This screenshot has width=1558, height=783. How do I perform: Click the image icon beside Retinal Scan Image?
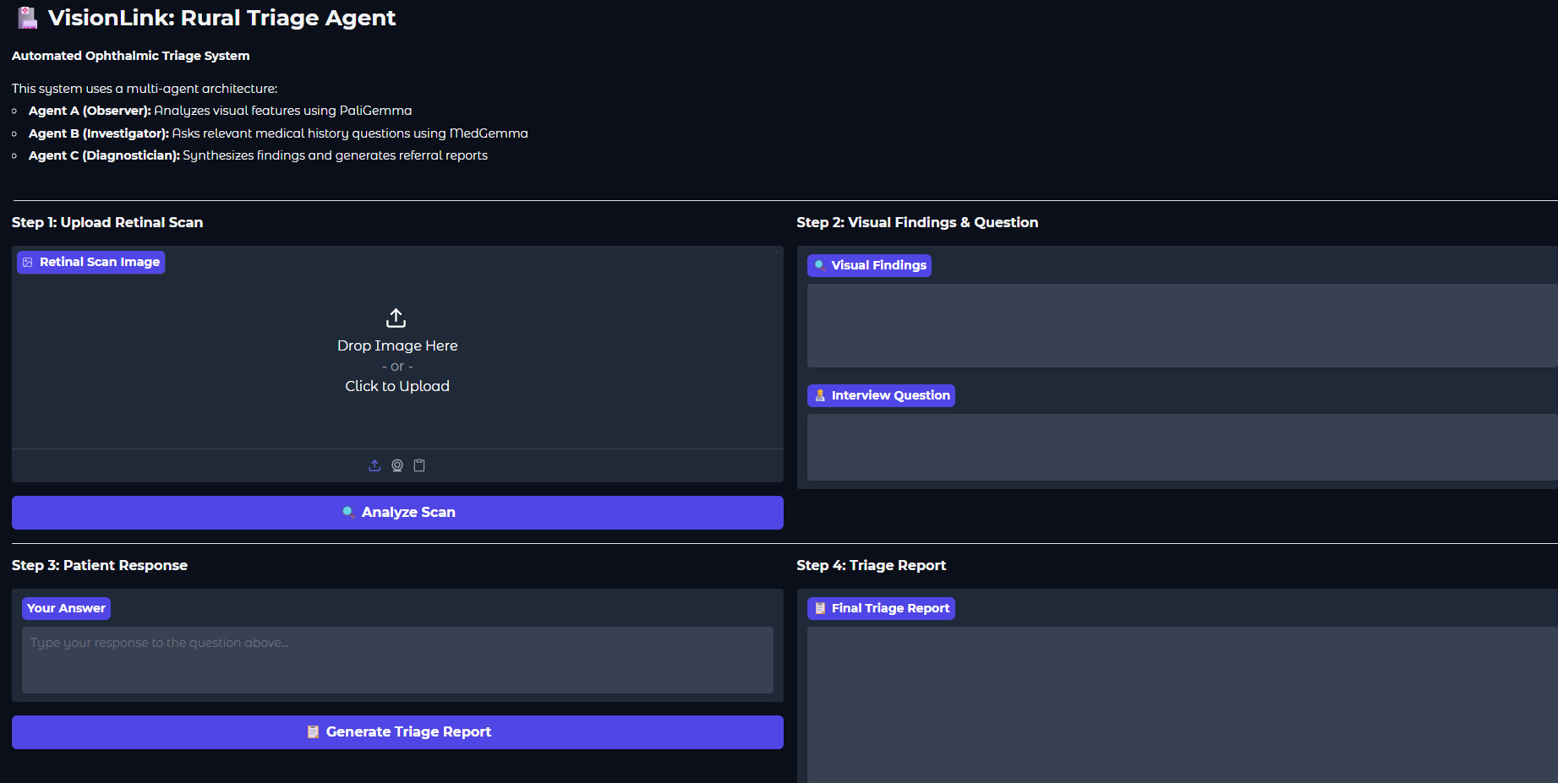point(28,263)
